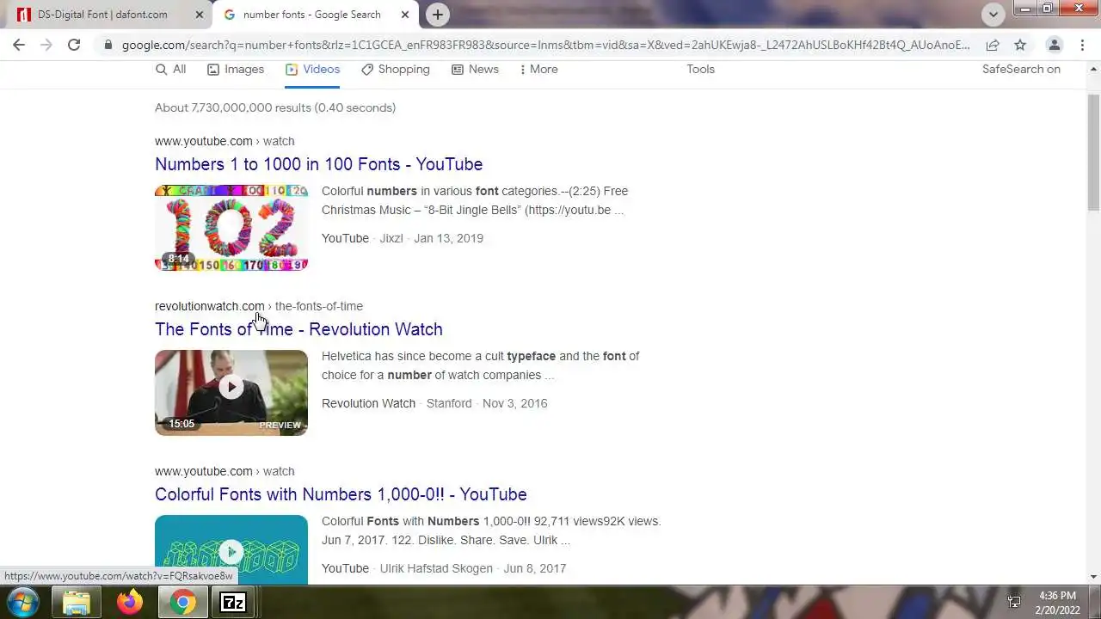Share this page icon in address bar
Screen dimensions: 1101x619
pos(993,45)
